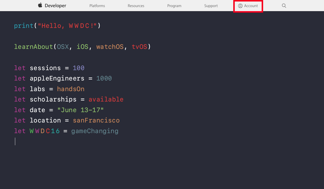The height and width of the screenshot is (189, 324).
Task: Click the appleEngineers variable name
Action: (57, 78)
